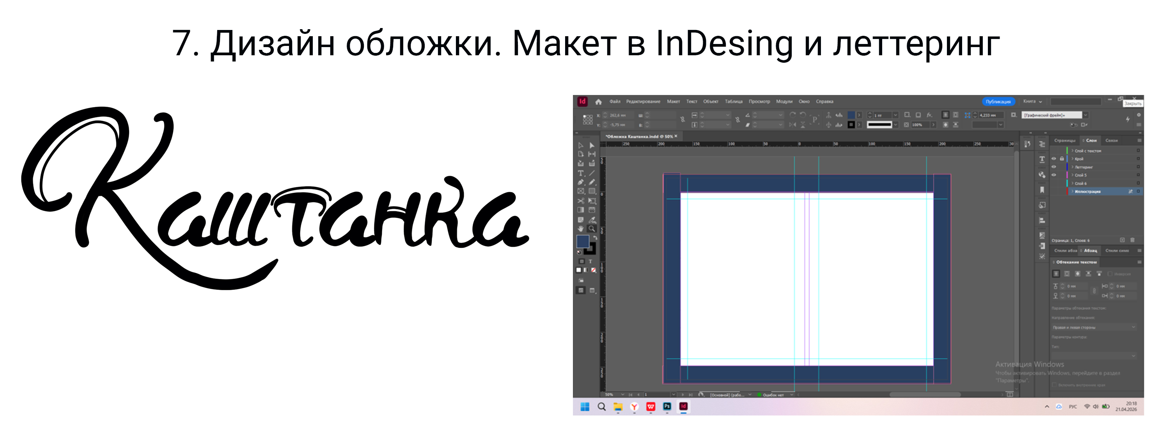
Task: Select the Type tool in the toolbar
Action: pos(581,172)
